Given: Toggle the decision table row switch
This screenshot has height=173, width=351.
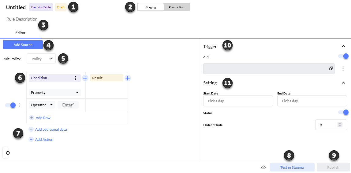Looking at the screenshot, I should point(10,105).
